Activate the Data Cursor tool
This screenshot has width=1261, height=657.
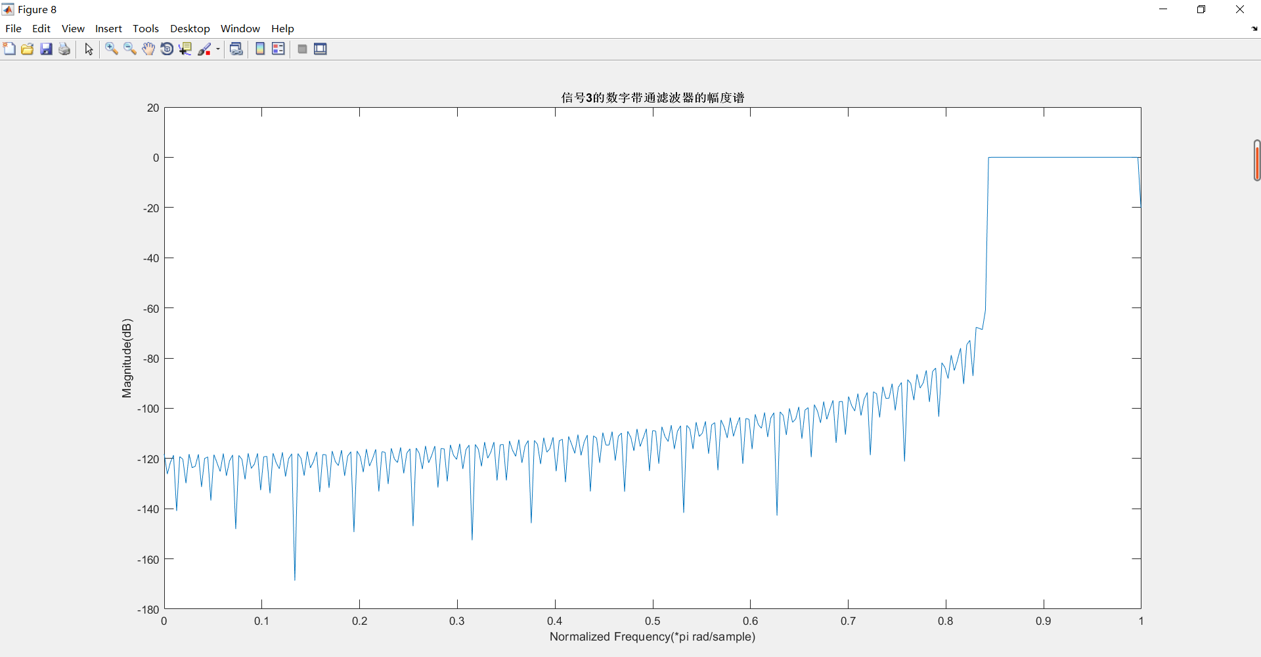click(185, 49)
